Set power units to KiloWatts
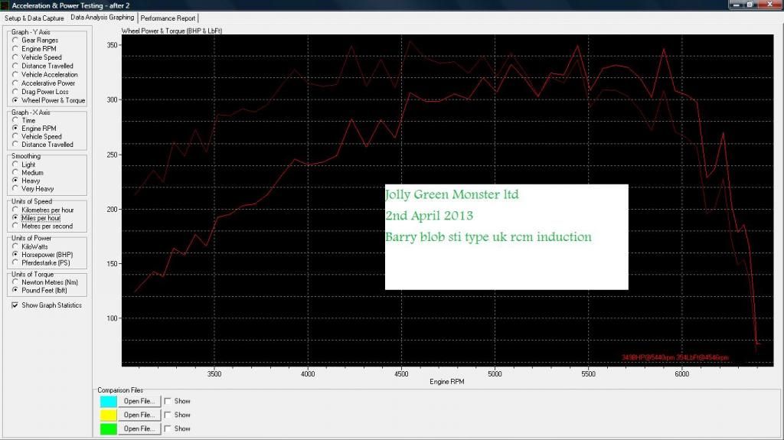This screenshot has width=784, height=440. pos(16,246)
